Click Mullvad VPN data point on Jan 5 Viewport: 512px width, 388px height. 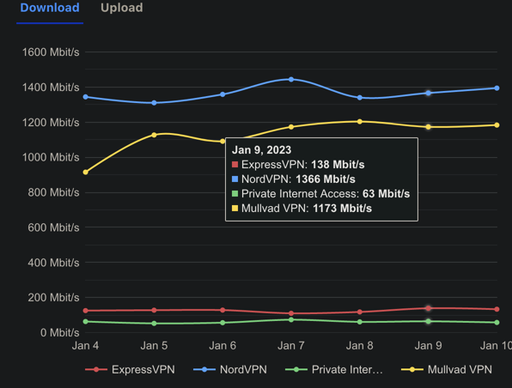[154, 135]
